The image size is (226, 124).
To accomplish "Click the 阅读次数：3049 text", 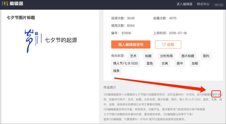I will [x=123, y=18].
